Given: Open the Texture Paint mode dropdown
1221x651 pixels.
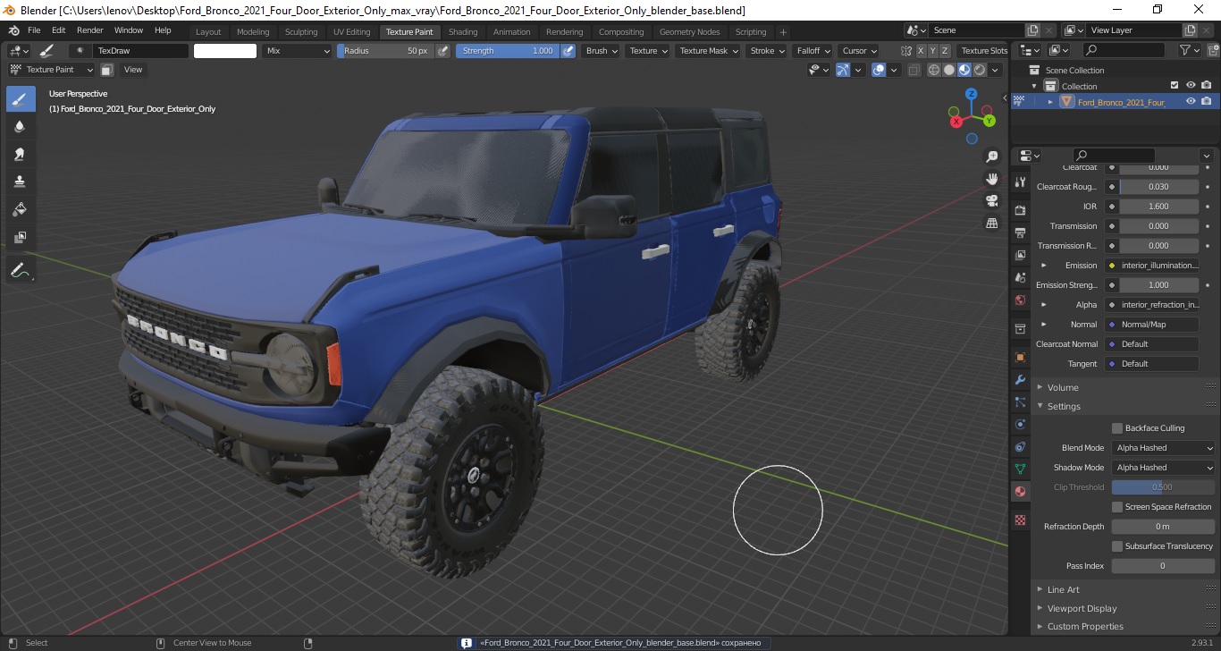Looking at the screenshot, I should coord(51,70).
